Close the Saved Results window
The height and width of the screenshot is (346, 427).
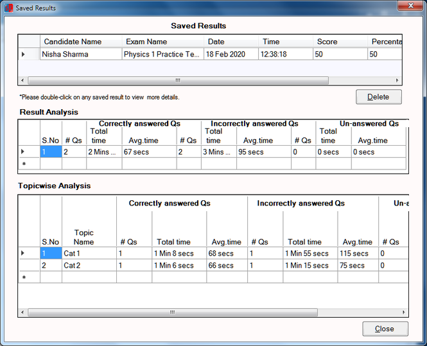pyautogui.click(x=411, y=5)
